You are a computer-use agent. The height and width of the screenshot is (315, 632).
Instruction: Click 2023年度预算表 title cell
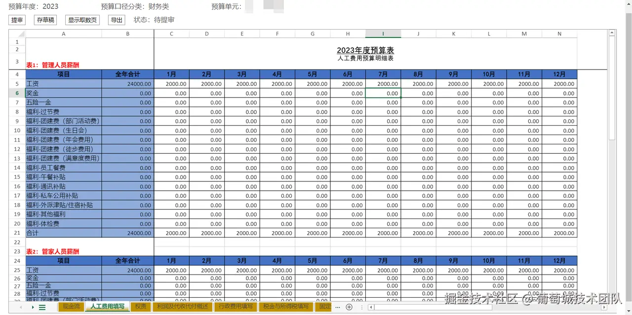[365, 50]
